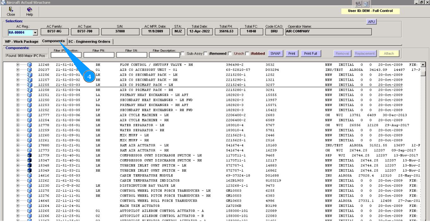Check the Robbed filter checkbox
Viewport: 430px width, 223px height.
coord(248,54)
